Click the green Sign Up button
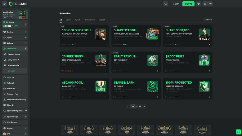Image resolution: width=242 pixels, height=136 pixels. 188,4
